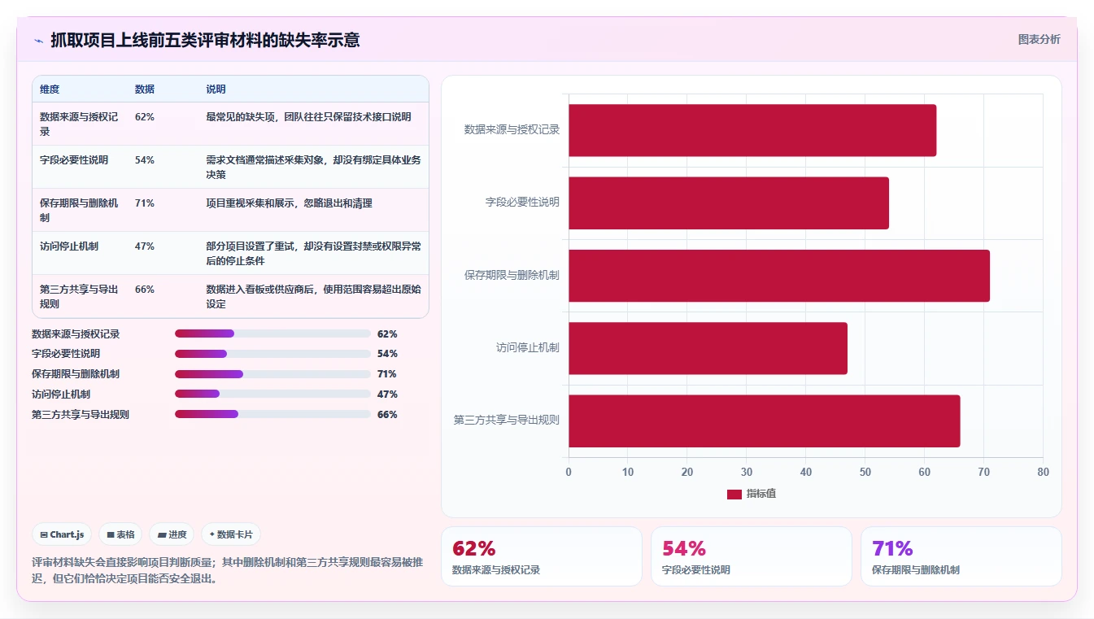Select the page title 抓取项目上线前五类评审材料的缺失率示意
This screenshot has height=619, width=1094.
coord(205,40)
